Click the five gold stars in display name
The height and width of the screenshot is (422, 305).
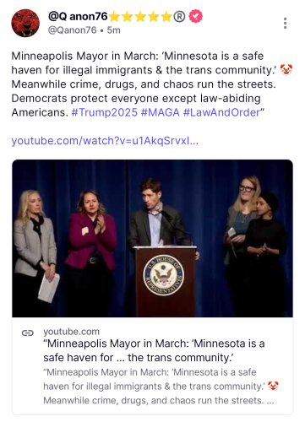tap(140, 17)
